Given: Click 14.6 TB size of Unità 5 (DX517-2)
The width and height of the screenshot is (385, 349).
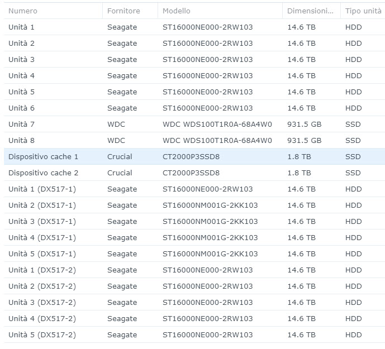Looking at the screenshot, I should pos(301,335).
